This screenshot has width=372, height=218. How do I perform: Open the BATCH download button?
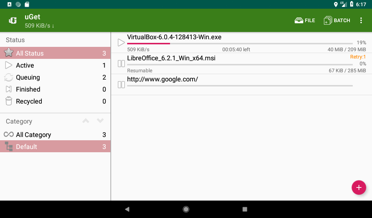(337, 20)
